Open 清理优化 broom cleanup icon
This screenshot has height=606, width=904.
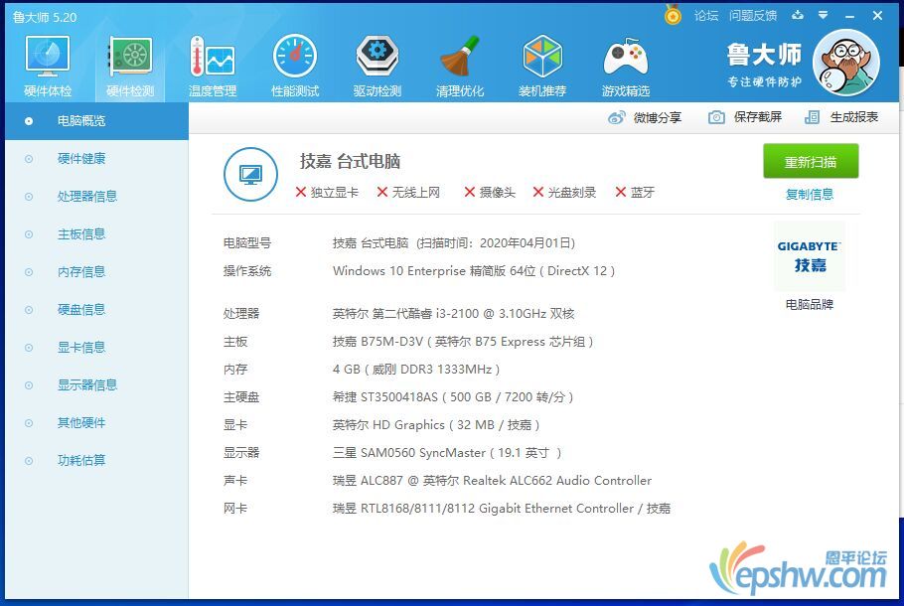(460, 56)
